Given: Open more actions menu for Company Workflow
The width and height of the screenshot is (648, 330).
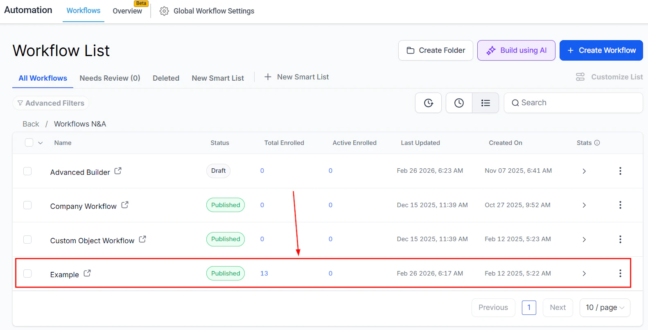Looking at the screenshot, I should [x=620, y=205].
